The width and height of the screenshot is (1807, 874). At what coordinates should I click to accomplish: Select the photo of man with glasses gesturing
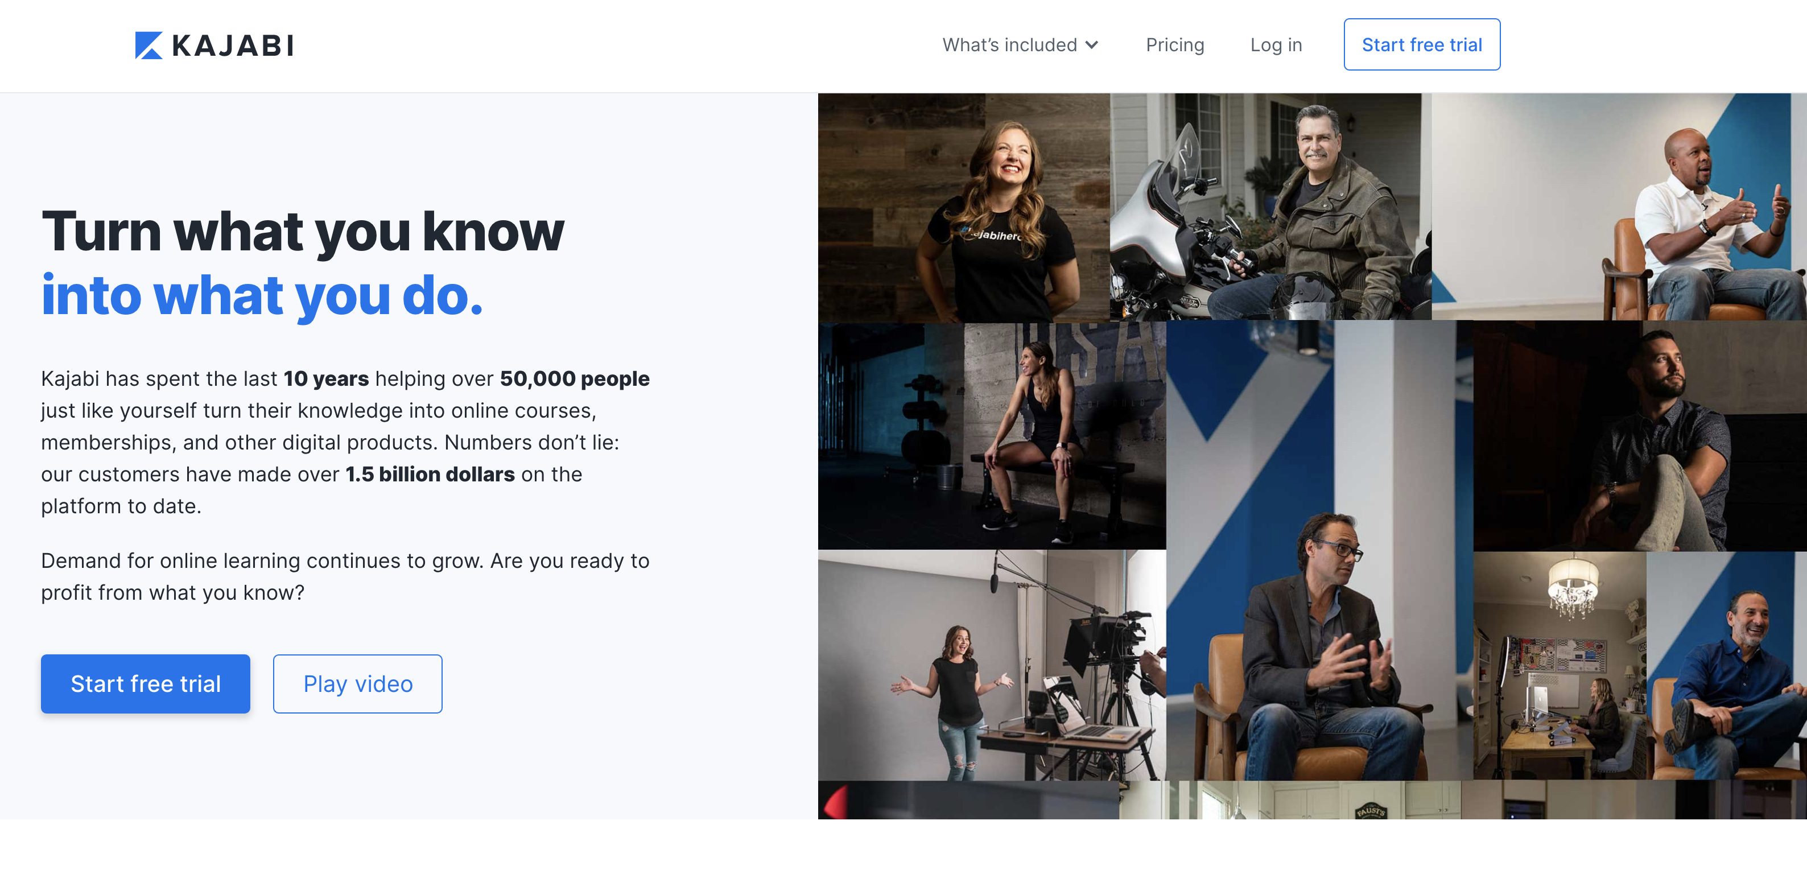(1319, 551)
